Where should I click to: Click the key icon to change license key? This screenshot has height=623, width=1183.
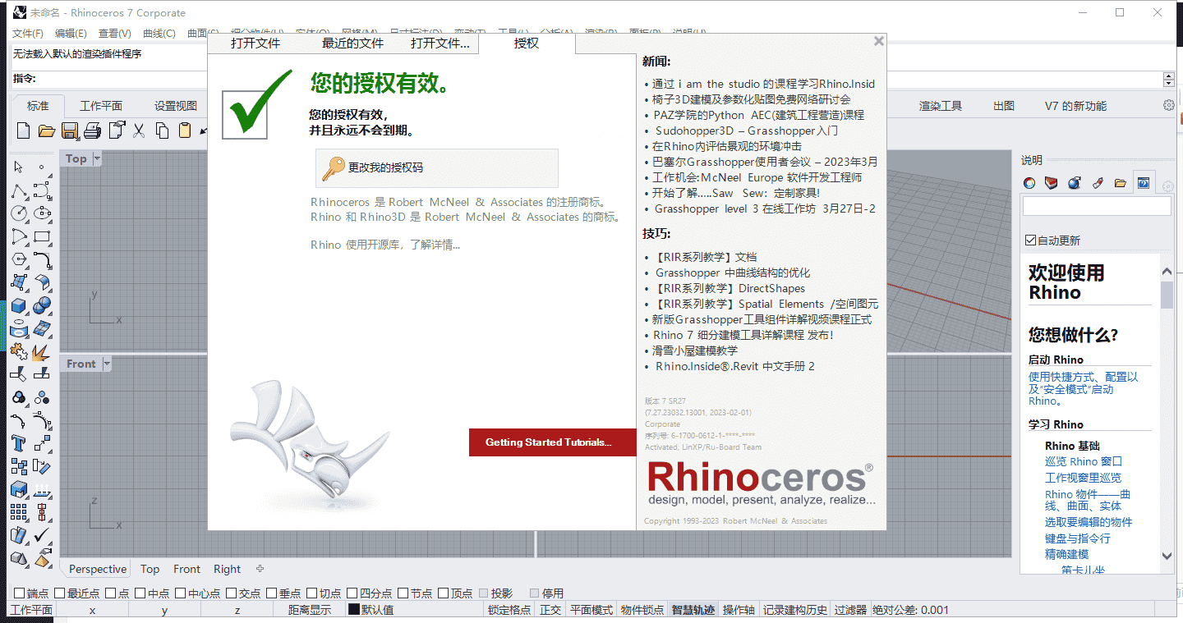333,167
